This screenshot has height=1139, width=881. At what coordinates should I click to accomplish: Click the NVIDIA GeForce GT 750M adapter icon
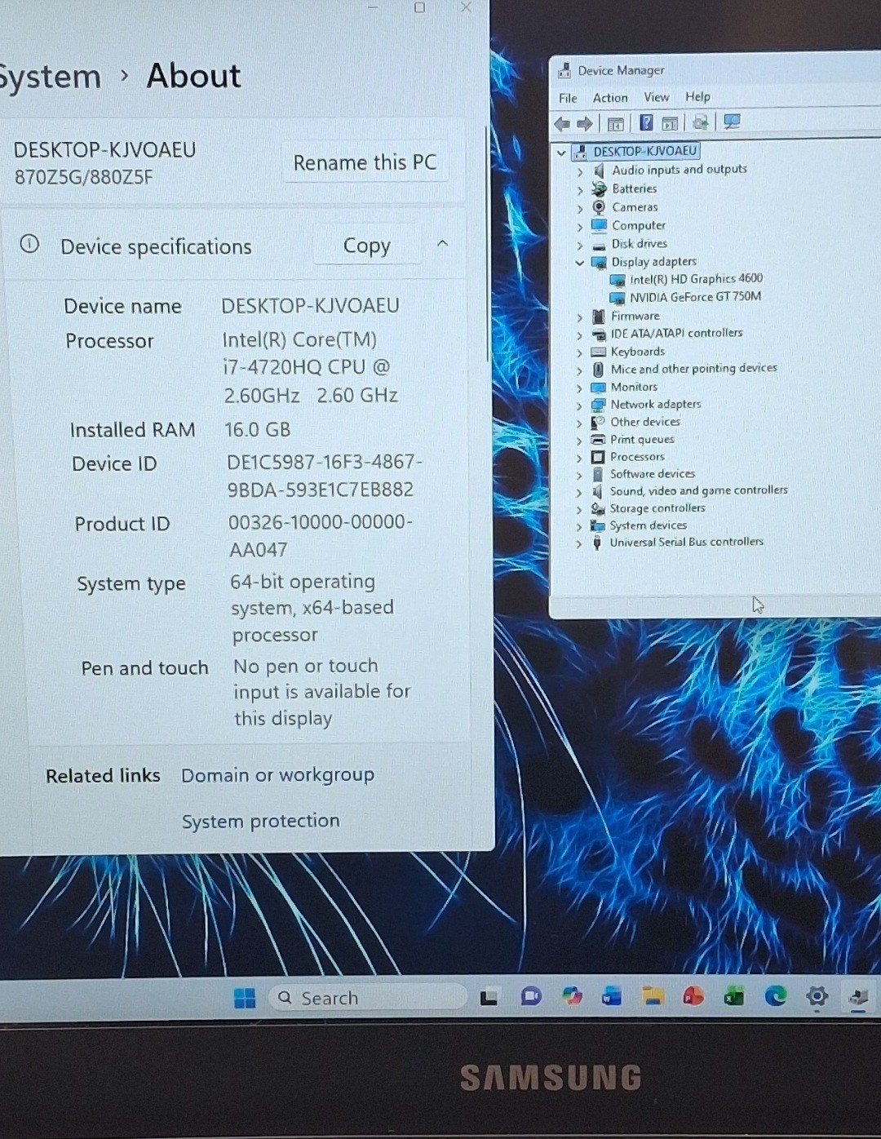pyautogui.click(x=618, y=298)
